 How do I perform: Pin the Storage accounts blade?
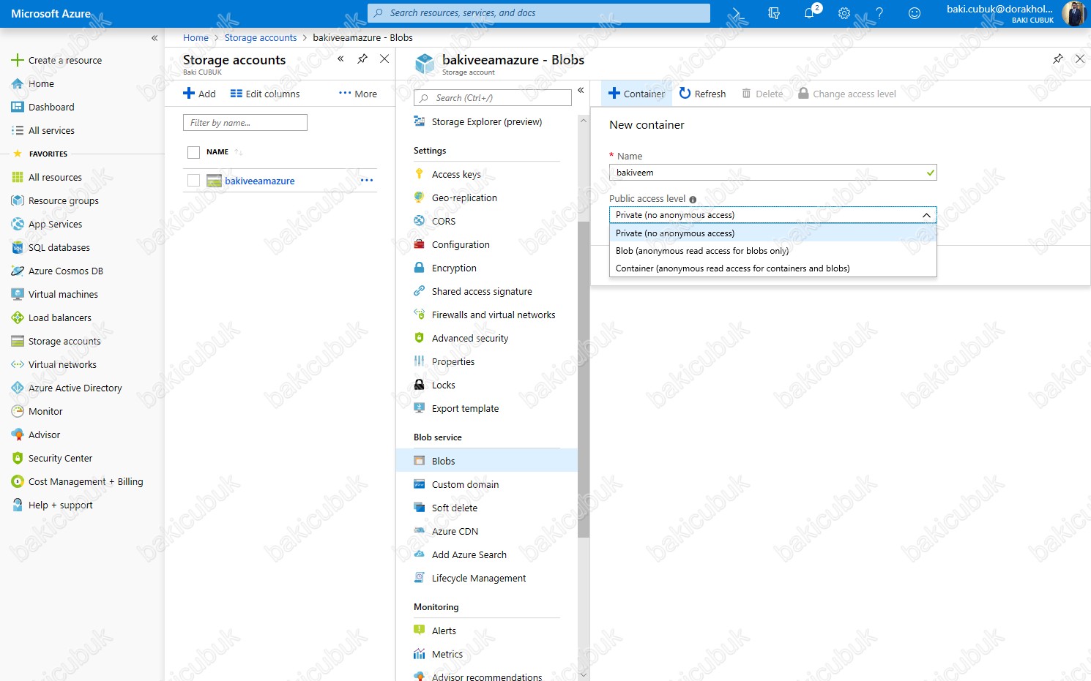tap(362, 59)
